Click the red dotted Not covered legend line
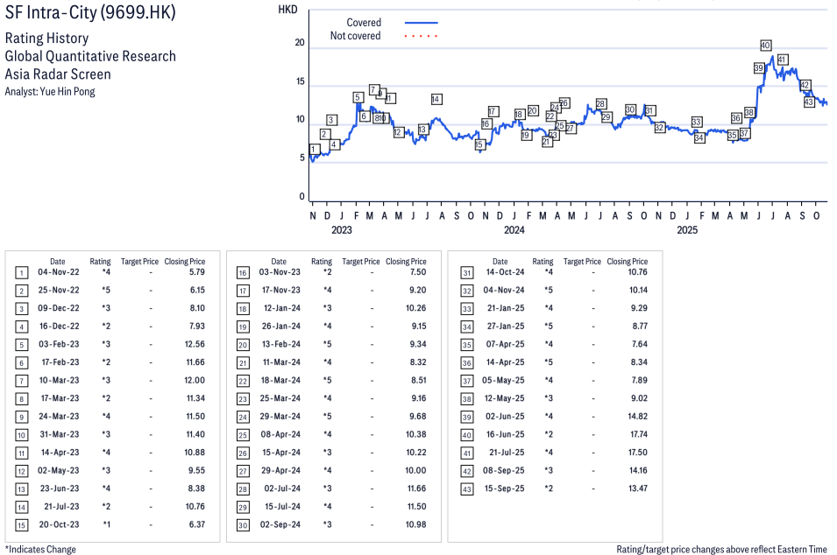This screenshot has width=837, height=555. click(x=421, y=36)
